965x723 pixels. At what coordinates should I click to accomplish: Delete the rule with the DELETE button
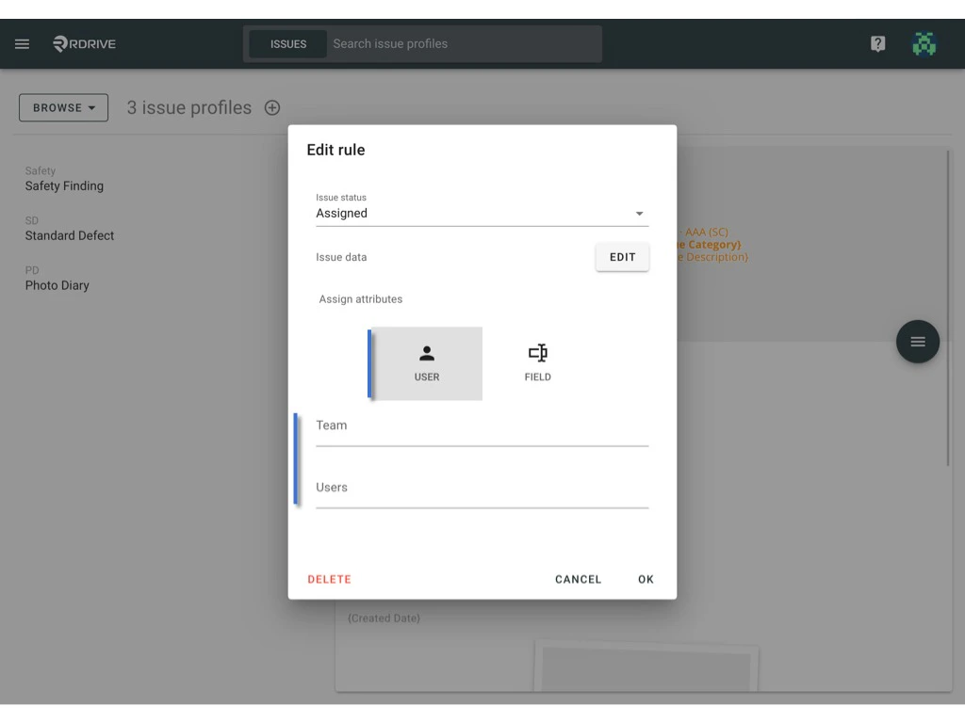[329, 579]
